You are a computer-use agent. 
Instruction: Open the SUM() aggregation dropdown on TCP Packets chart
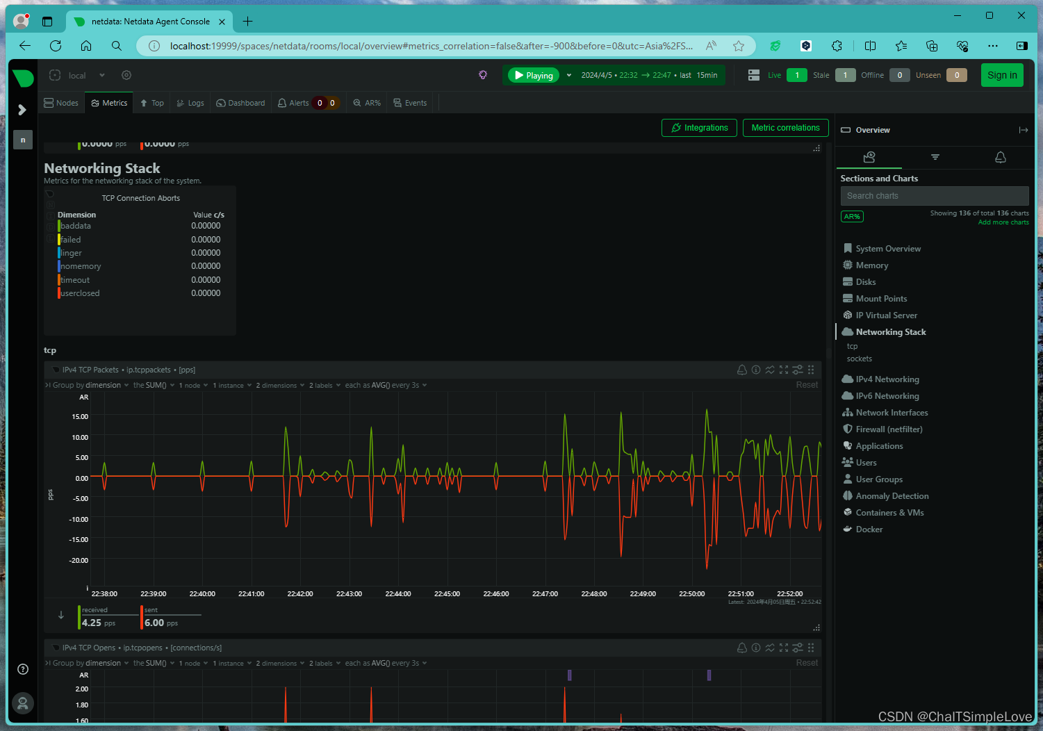click(154, 385)
